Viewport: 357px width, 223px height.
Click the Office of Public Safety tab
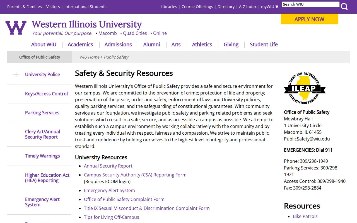[40, 57]
